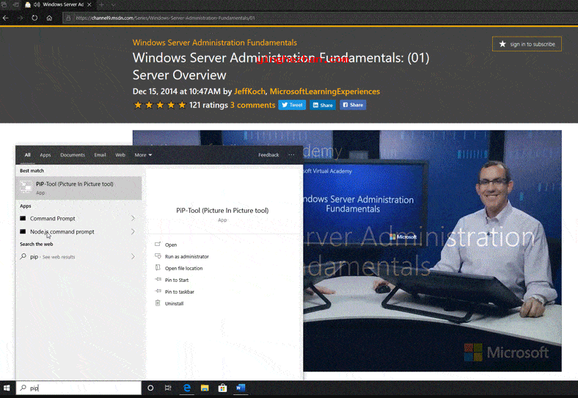Screen dimensions: 578x398
Task: Select the All search filter tab
Action: (x=27, y=155)
